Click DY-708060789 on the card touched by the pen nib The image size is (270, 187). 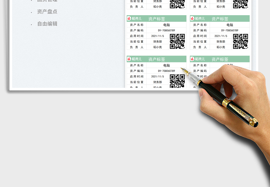pyautogui.click(x=166, y=71)
